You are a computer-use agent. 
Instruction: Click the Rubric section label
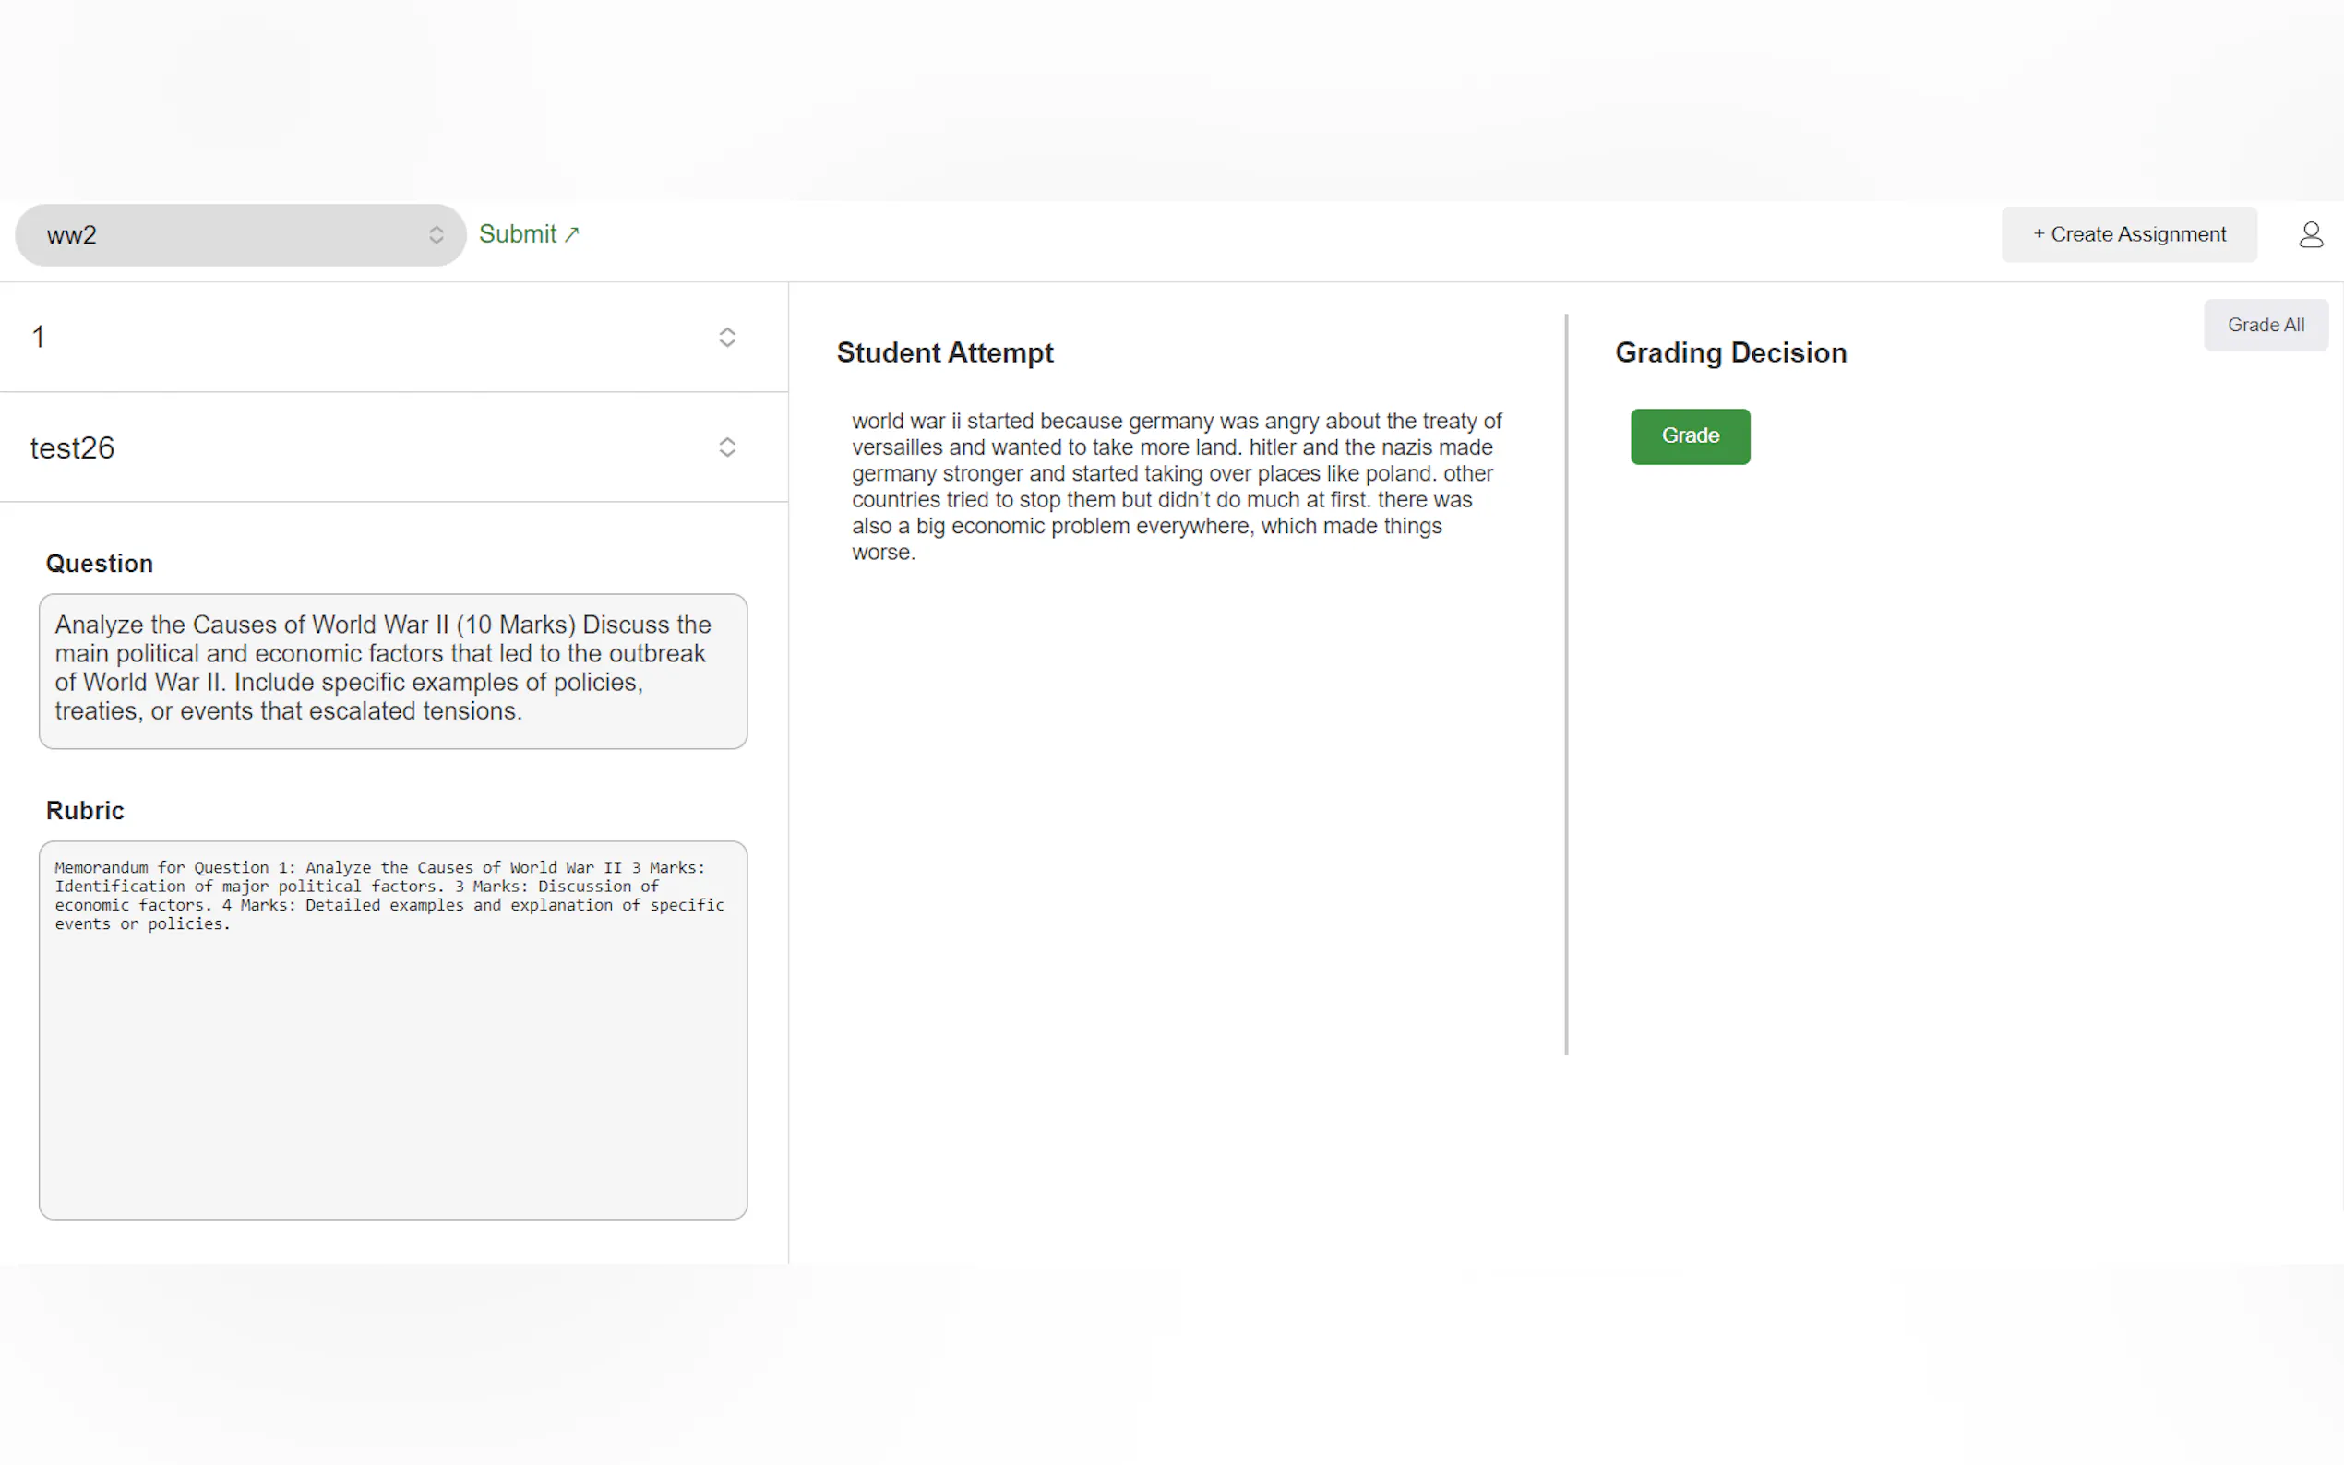(x=85, y=811)
